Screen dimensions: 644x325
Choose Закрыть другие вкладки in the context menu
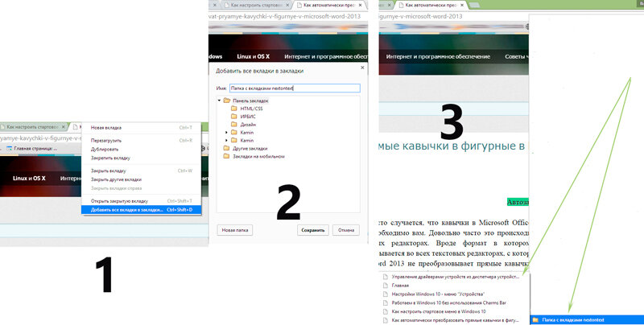click(142, 179)
